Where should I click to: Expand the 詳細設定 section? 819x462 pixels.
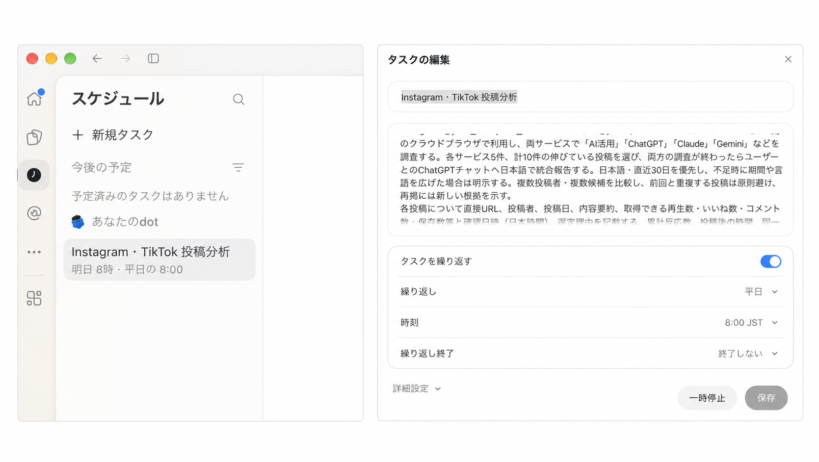click(417, 388)
